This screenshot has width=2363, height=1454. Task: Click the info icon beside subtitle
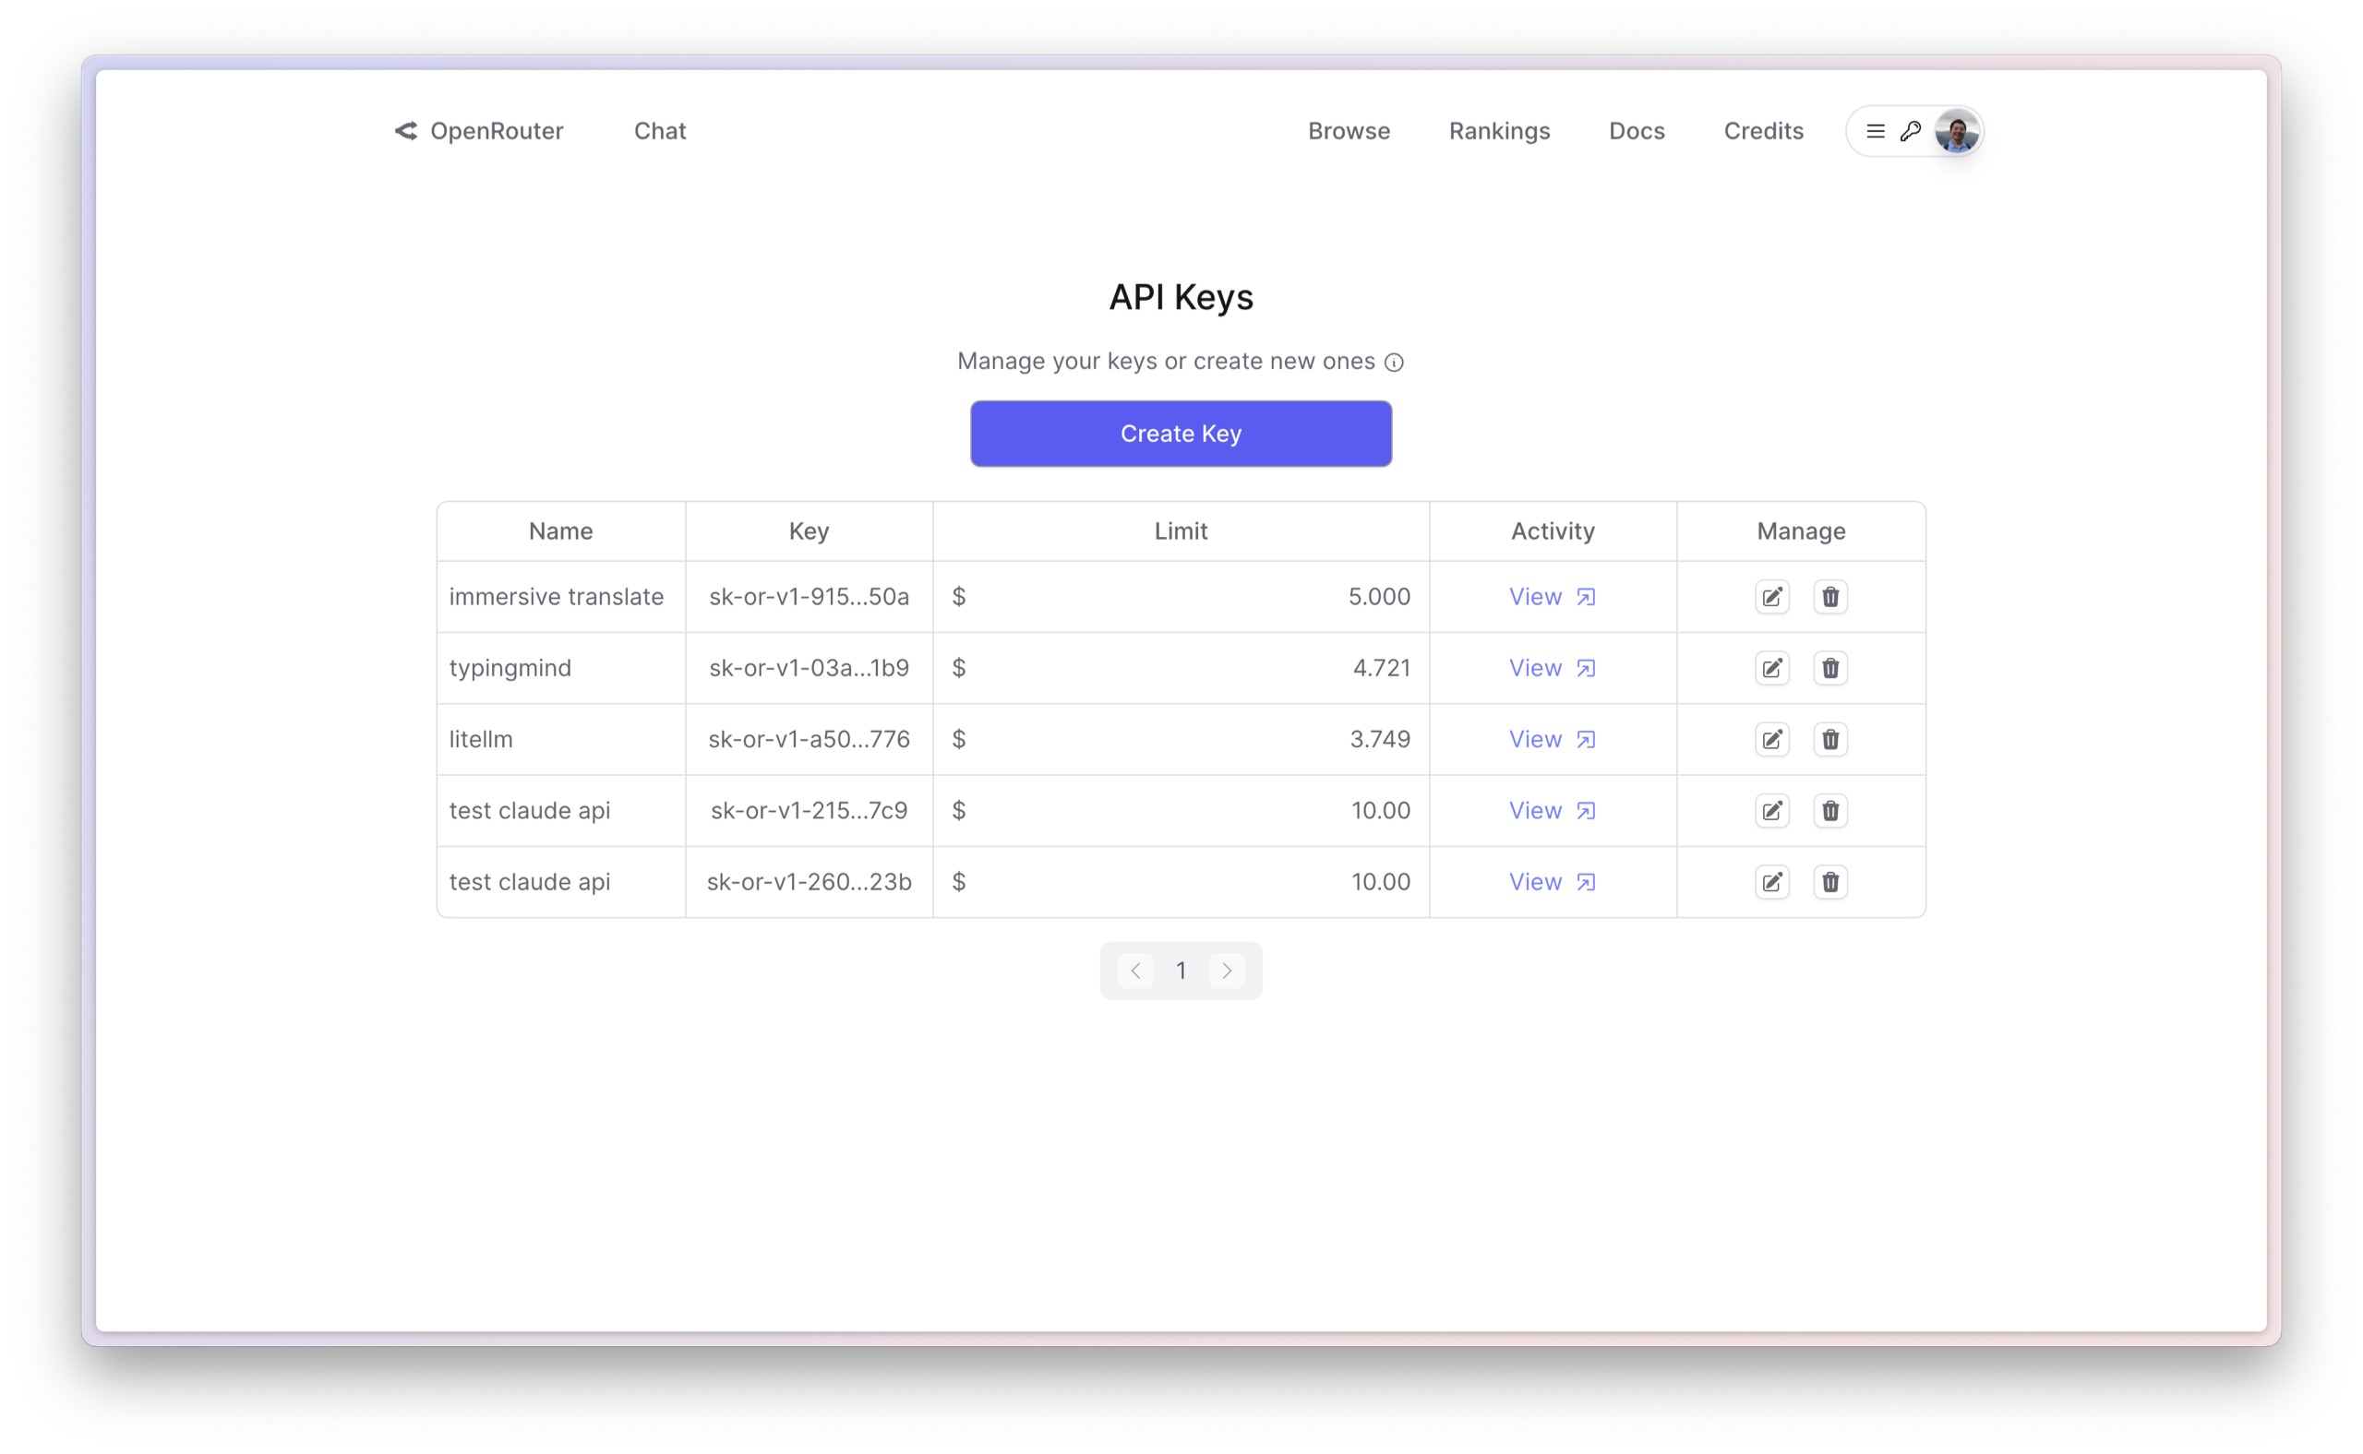click(1393, 363)
